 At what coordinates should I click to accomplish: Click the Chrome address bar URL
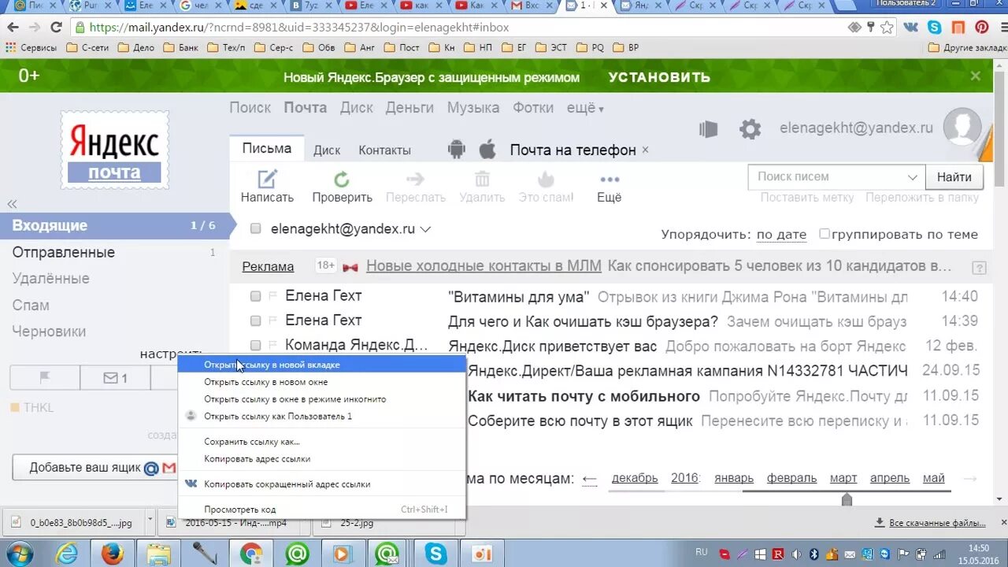pos(299,28)
